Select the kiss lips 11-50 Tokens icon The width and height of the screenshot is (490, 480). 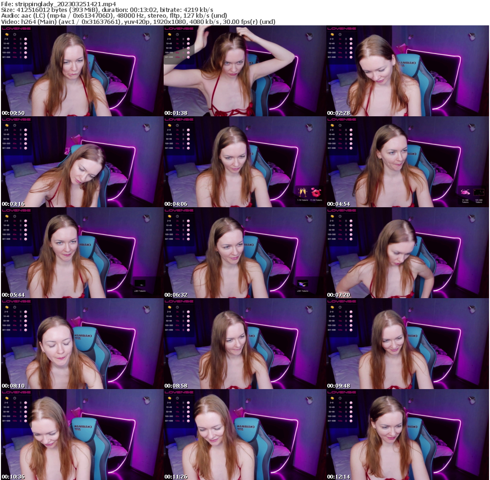click(317, 192)
